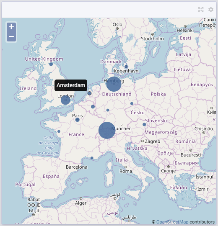Click the İzmir city label
218x226 pixels.
tap(203, 189)
